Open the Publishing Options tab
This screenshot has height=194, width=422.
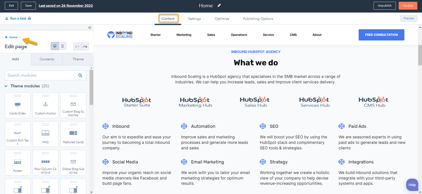tap(258, 19)
